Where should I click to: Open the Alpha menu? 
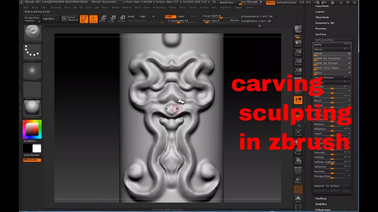26,7
